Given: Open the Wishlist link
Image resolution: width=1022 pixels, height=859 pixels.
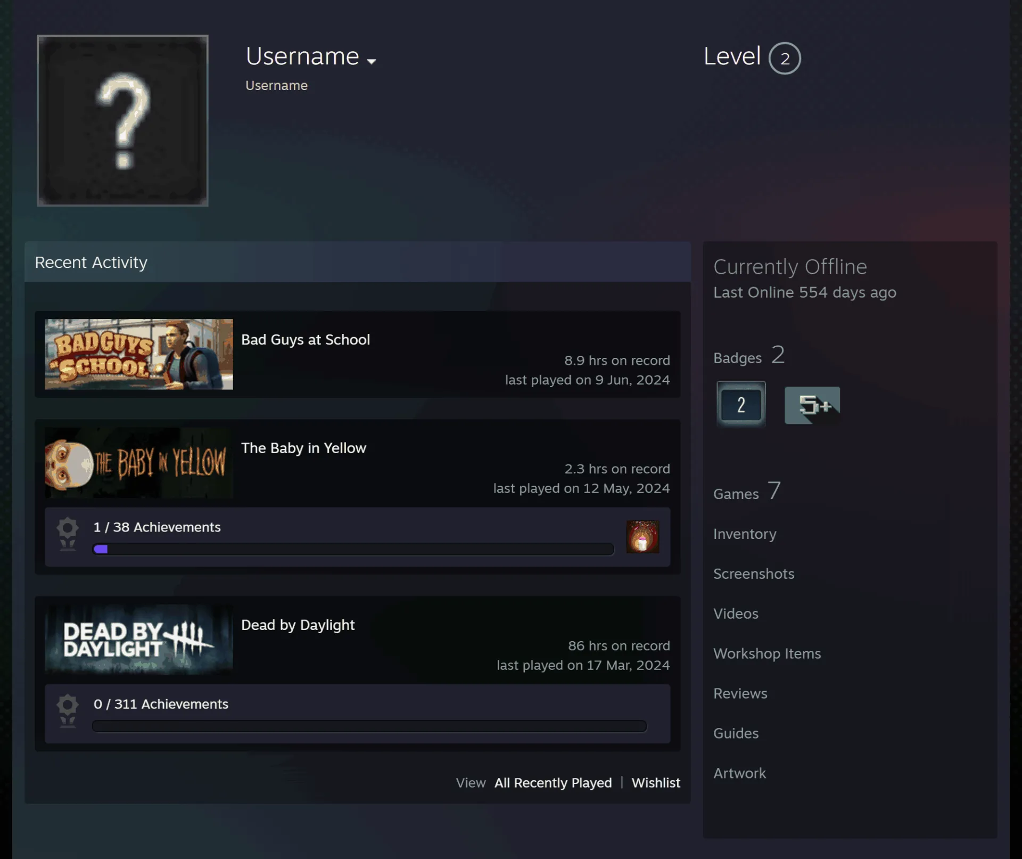Looking at the screenshot, I should pos(656,783).
